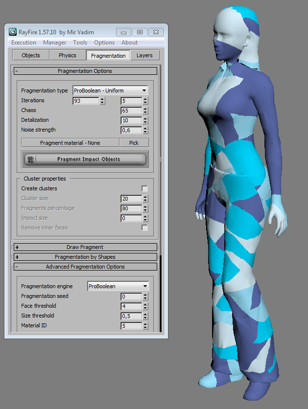Toggle the Remove inner faces checkbox
The image size is (308, 409).
pyautogui.click(x=144, y=227)
